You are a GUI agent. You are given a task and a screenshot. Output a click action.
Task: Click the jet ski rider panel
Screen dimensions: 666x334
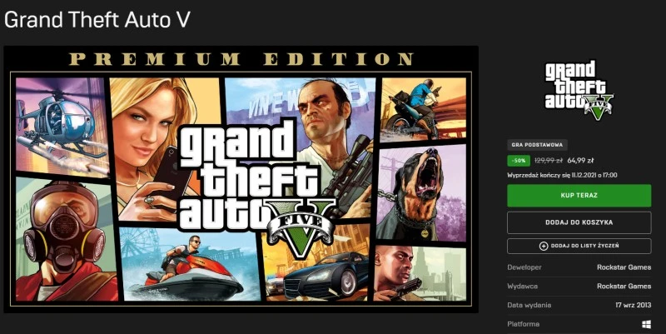pos(191,263)
